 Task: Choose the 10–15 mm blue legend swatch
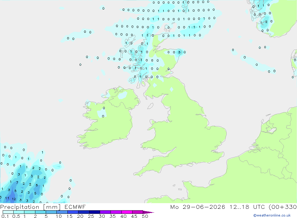pyautogui.click(x=62, y=212)
